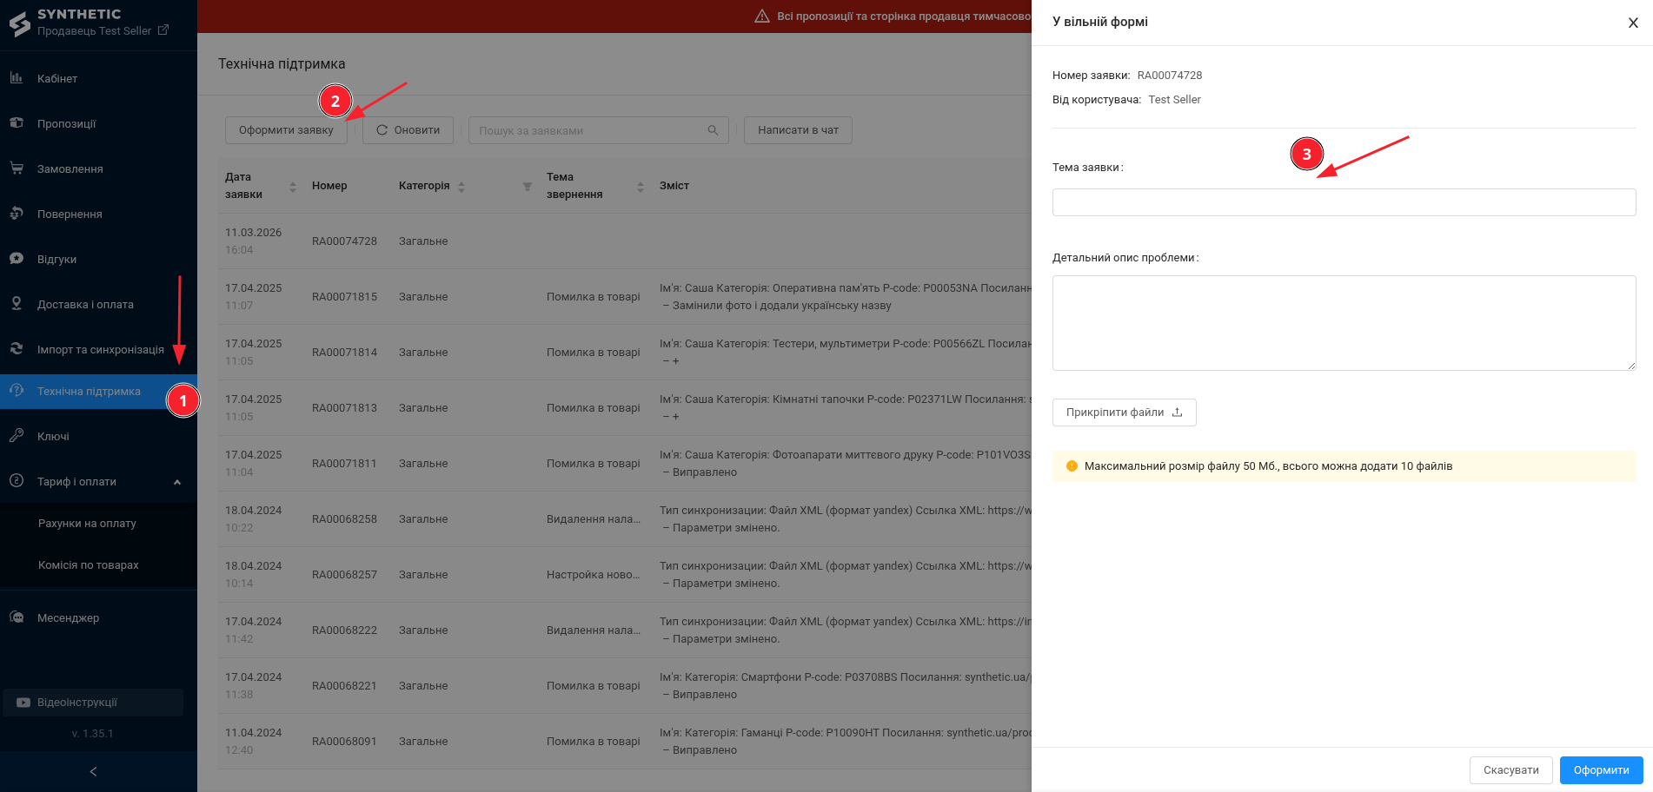Viewport: 1653px width, 792px height.
Task: Sort by Тема звернення column arrows
Action: point(641,186)
